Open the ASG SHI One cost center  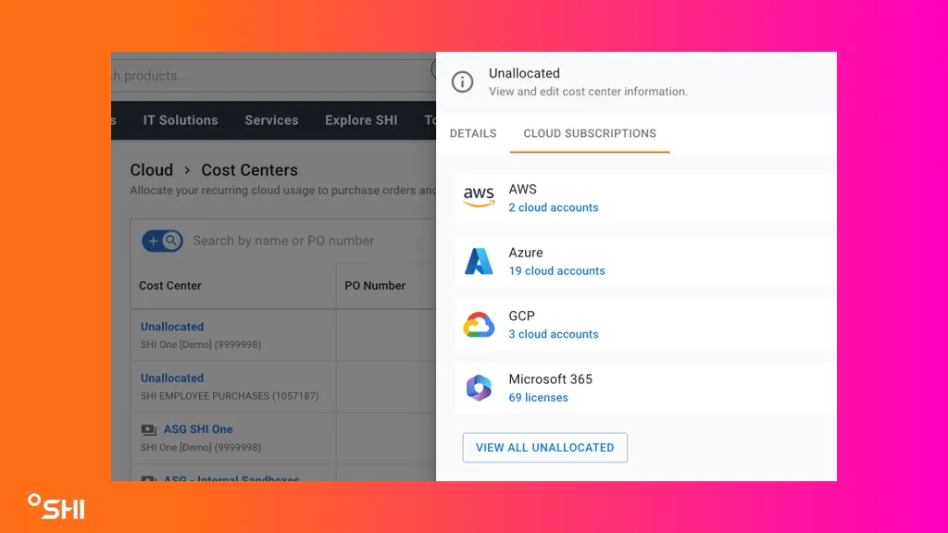point(198,429)
